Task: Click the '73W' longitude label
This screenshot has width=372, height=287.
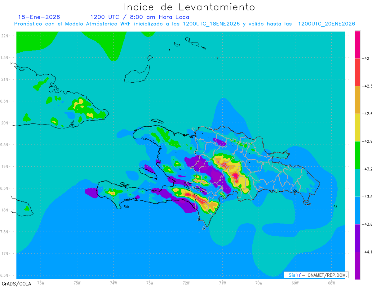Action: [x=150, y=283]
